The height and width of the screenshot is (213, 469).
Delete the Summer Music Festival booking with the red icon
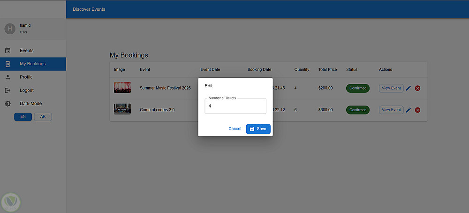(x=417, y=88)
